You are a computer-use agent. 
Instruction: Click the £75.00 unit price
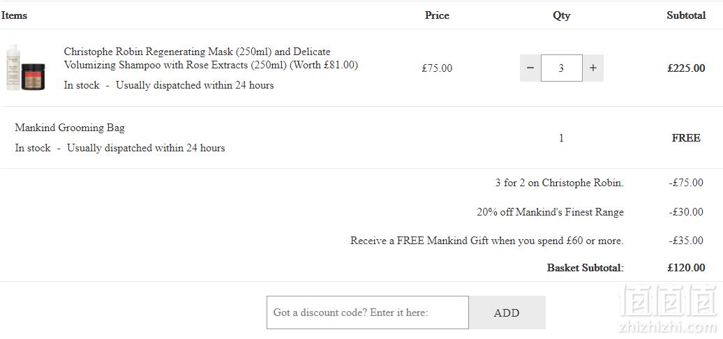tap(437, 68)
